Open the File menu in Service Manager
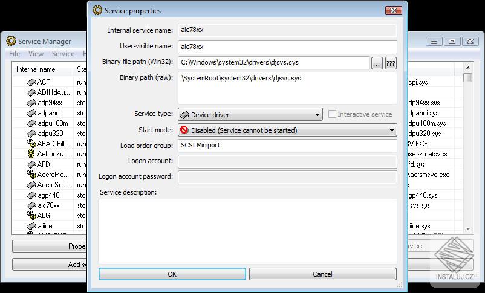The width and height of the screenshot is (485, 293). point(15,54)
